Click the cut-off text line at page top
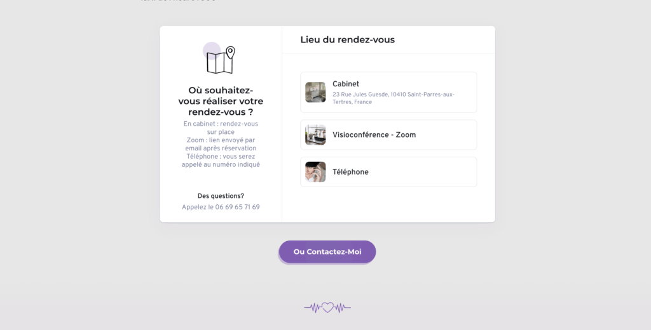This screenshot has width=651, height=330. pyautogui.click(x=178, y=1)
